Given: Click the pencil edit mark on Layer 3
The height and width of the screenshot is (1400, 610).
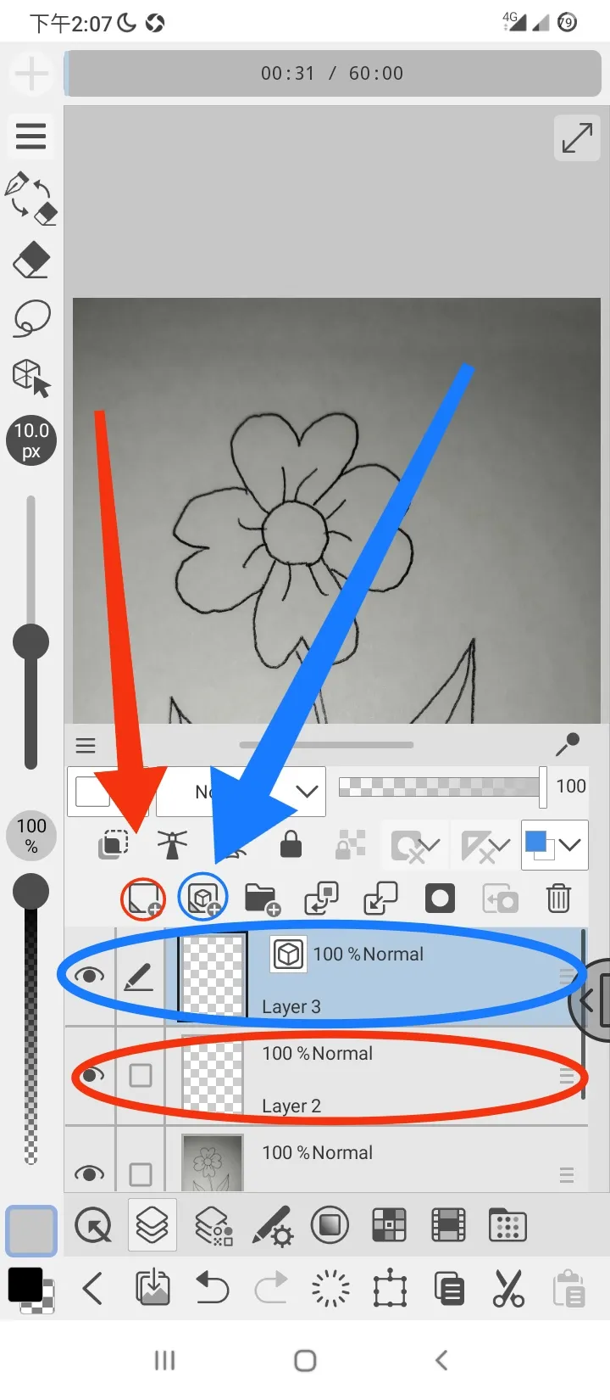Looking at the screenshot, I should click(x=139, y=977).
